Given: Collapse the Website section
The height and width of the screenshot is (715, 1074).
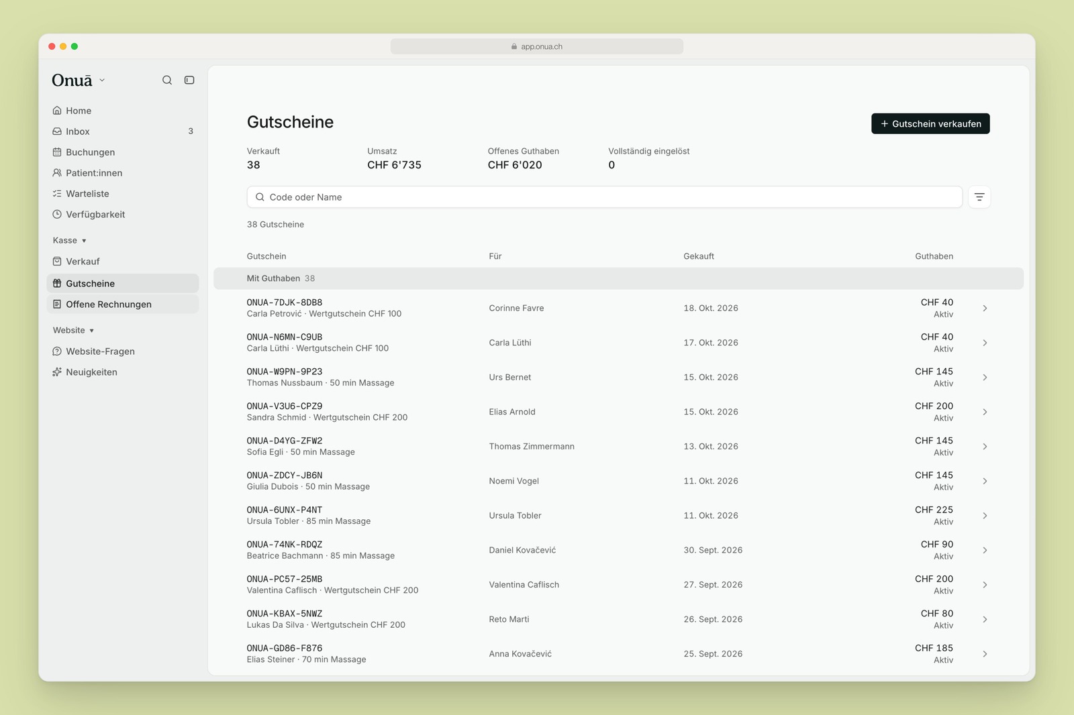Looking at the screenshot, I should 74,330.
